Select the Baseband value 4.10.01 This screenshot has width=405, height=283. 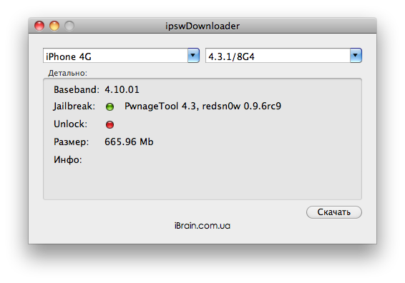click(x=122, y=90)
